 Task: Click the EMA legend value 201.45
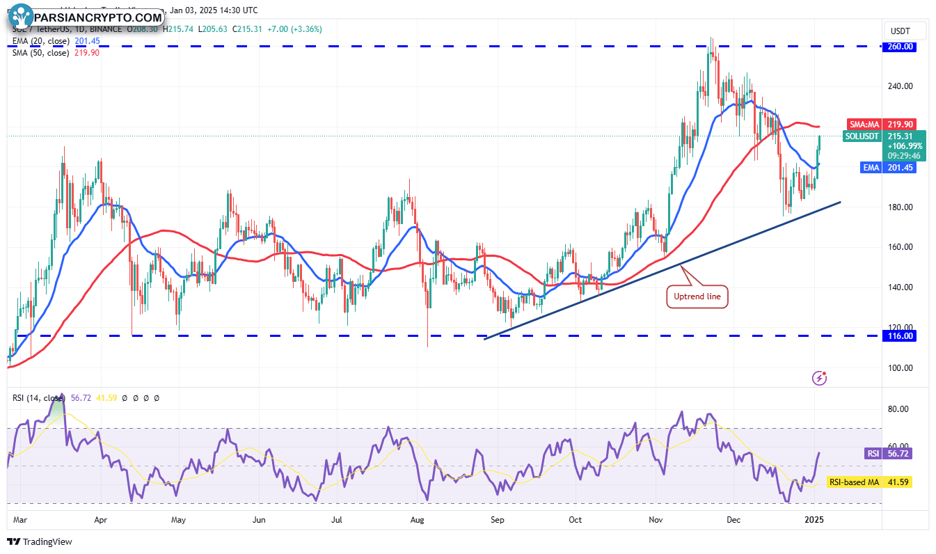[88, 41]
